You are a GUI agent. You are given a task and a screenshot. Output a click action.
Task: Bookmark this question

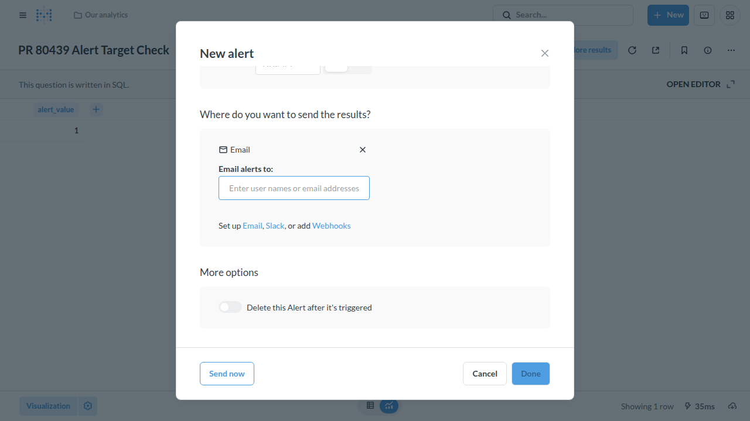[684, 50]
